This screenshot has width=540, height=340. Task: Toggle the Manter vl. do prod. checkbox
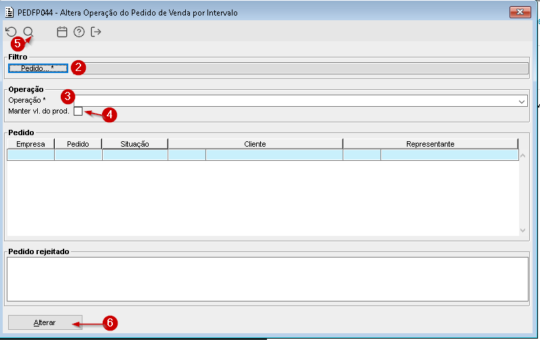coord(78,111)
